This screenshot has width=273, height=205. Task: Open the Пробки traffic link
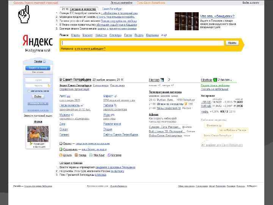tap(207, 80)
